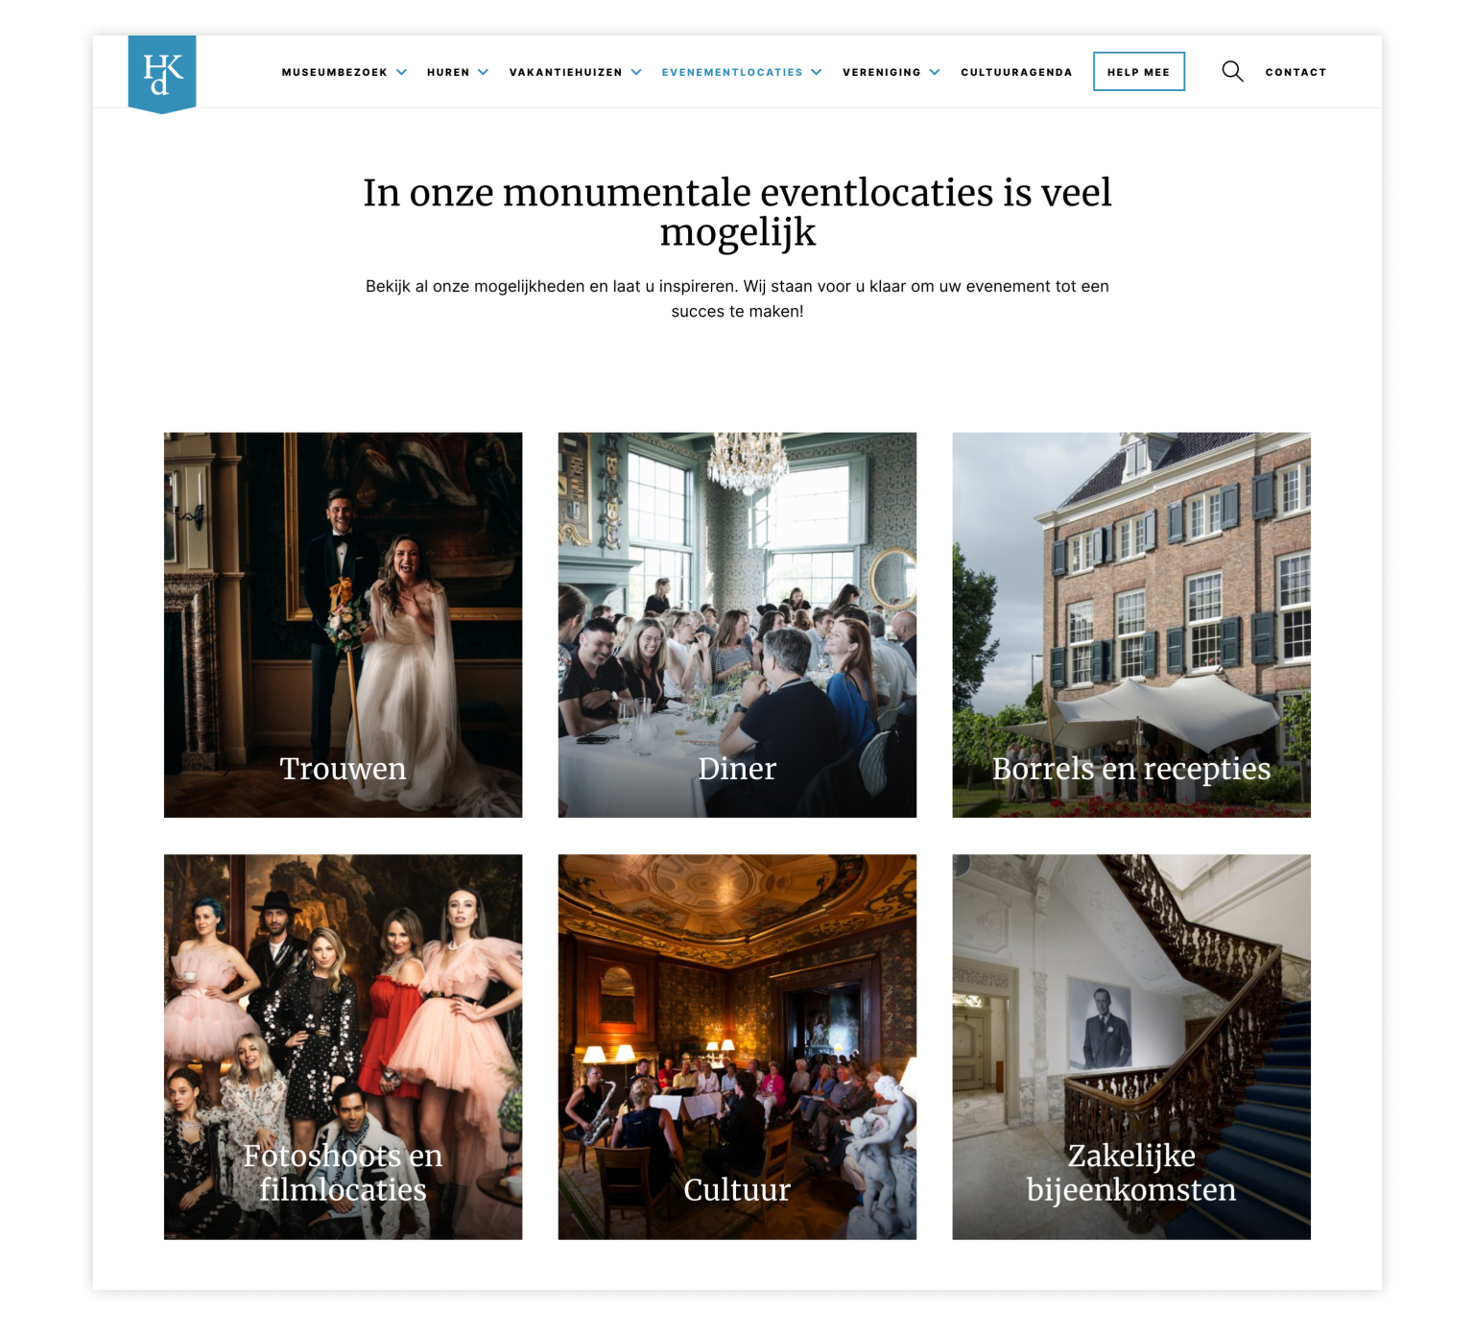Open the Borrels en recepties tile

click(x=1131, y=625)
